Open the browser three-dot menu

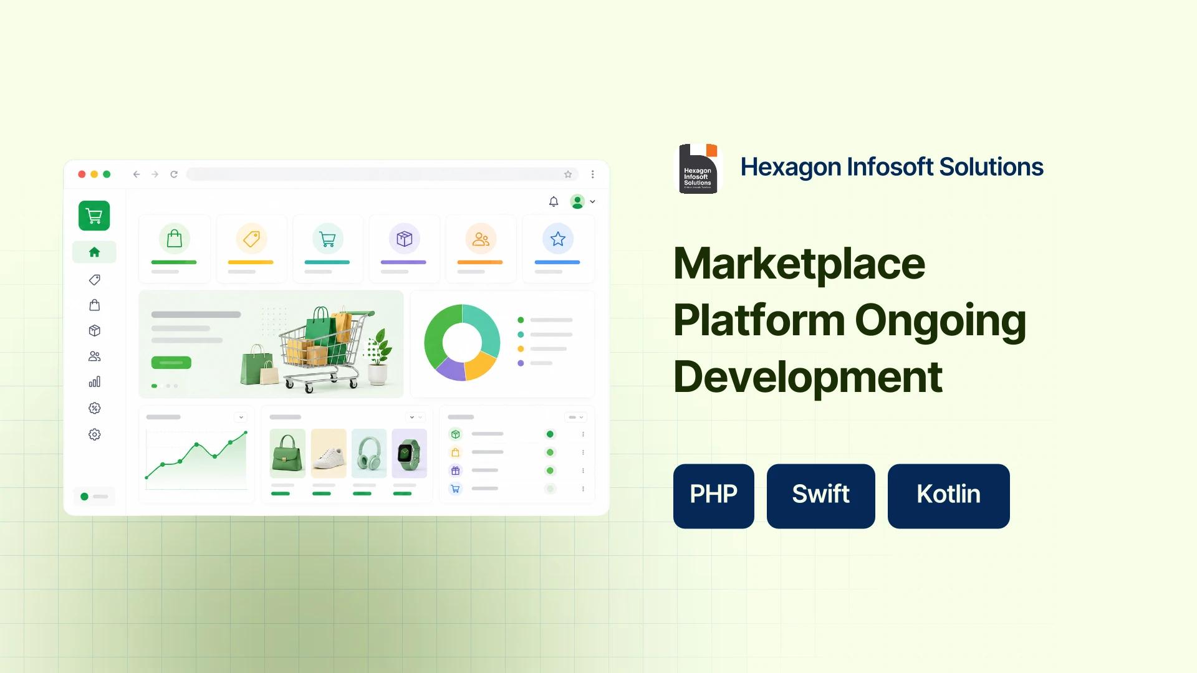(592, 174)
